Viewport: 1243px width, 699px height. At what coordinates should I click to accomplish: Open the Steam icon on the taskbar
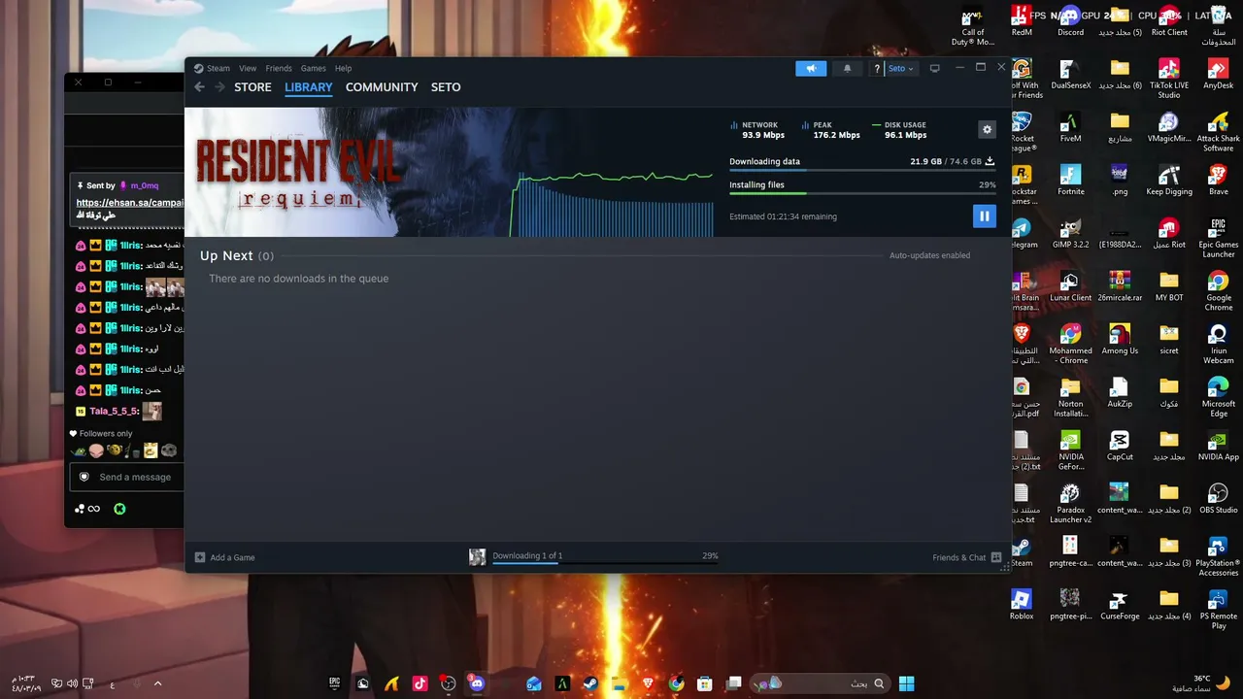click(x=589, y=683)
